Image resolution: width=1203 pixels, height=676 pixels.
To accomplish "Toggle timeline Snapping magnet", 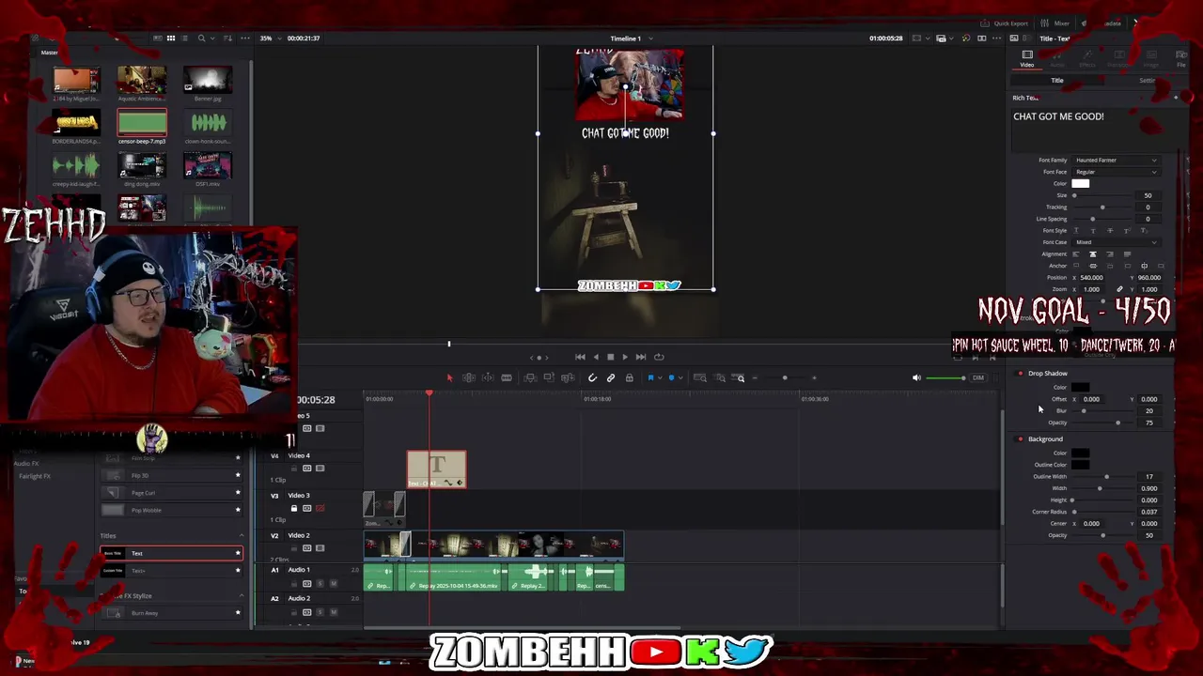I will [x=592, y=377].
